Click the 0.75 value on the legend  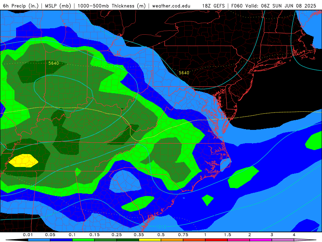(x=183, y=235)
